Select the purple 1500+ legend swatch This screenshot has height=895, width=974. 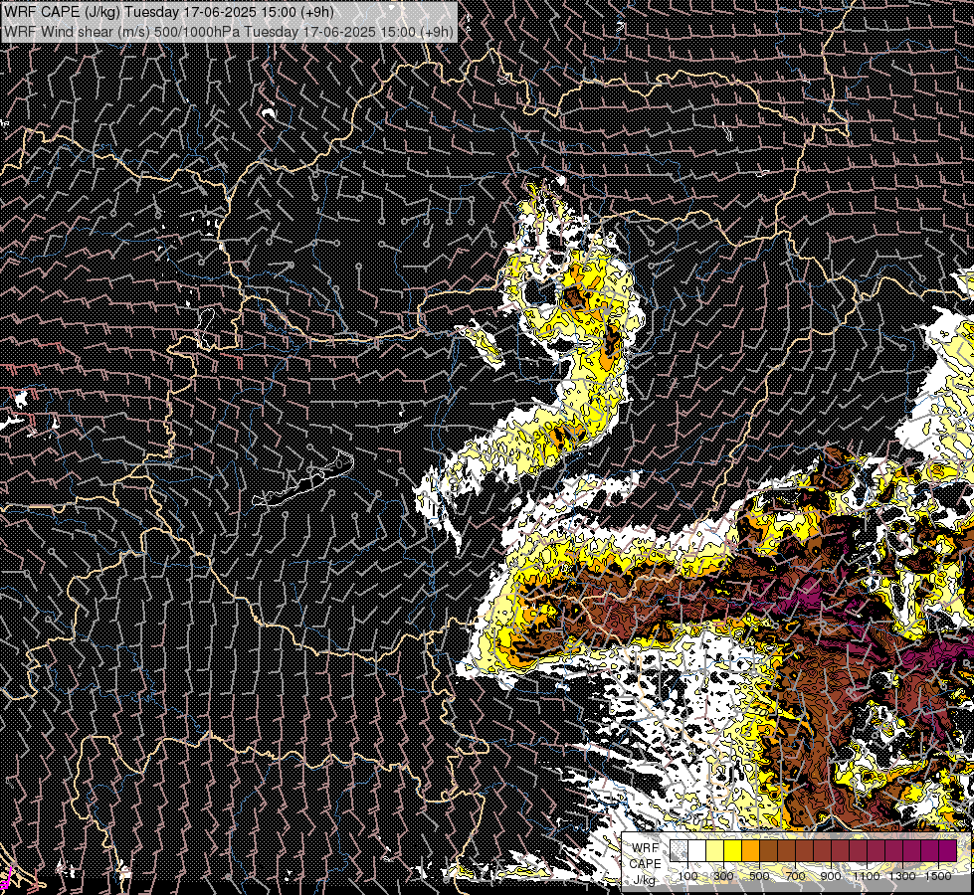click(x=948, y=850)
